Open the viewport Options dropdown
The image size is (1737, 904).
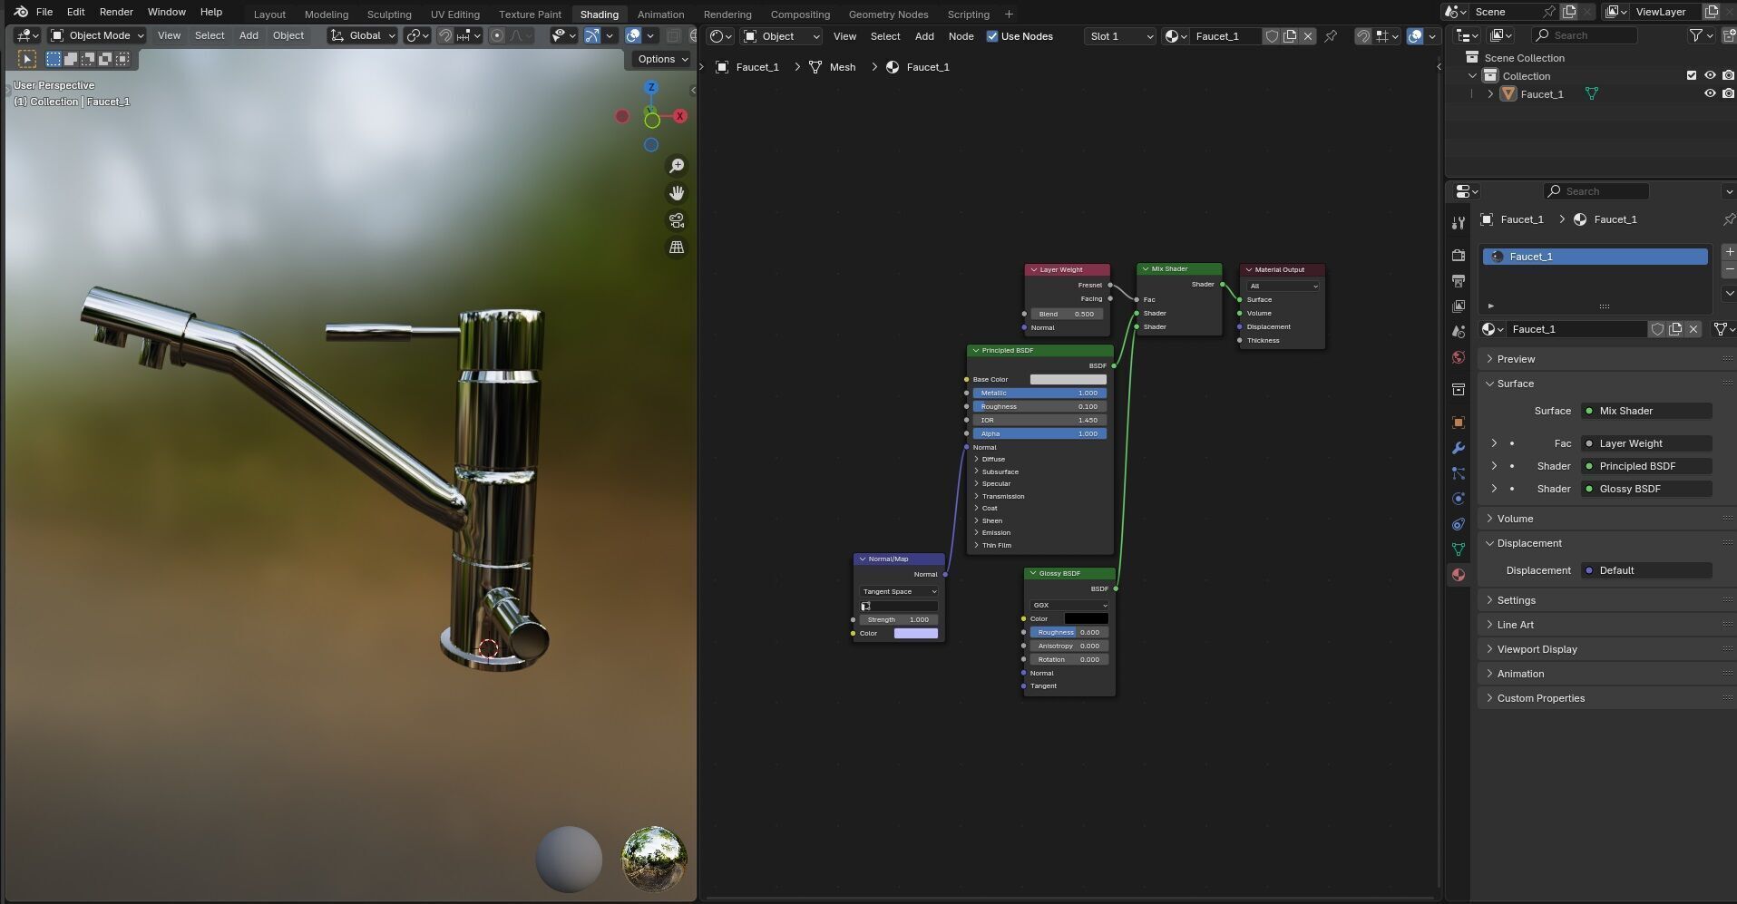[x=662, y=59]
